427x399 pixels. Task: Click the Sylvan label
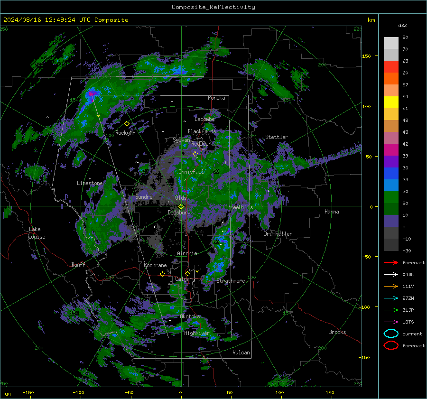(x=181, y=140)
